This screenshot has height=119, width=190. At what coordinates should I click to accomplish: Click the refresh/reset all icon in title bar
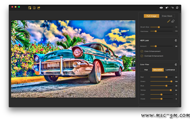click(177, 8)
